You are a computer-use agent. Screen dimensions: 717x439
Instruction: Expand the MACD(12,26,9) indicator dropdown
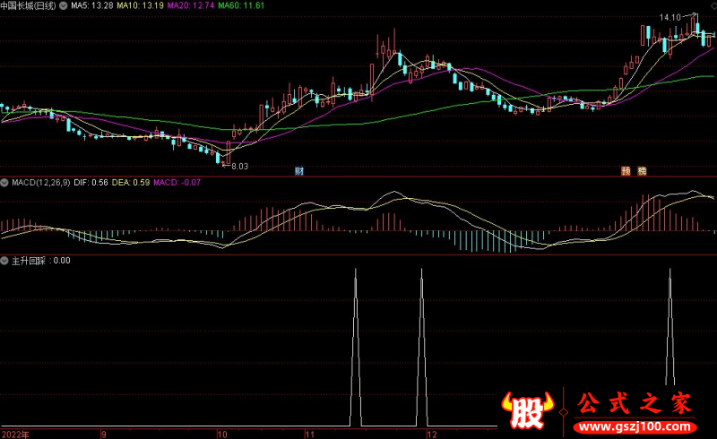(4, 183)
